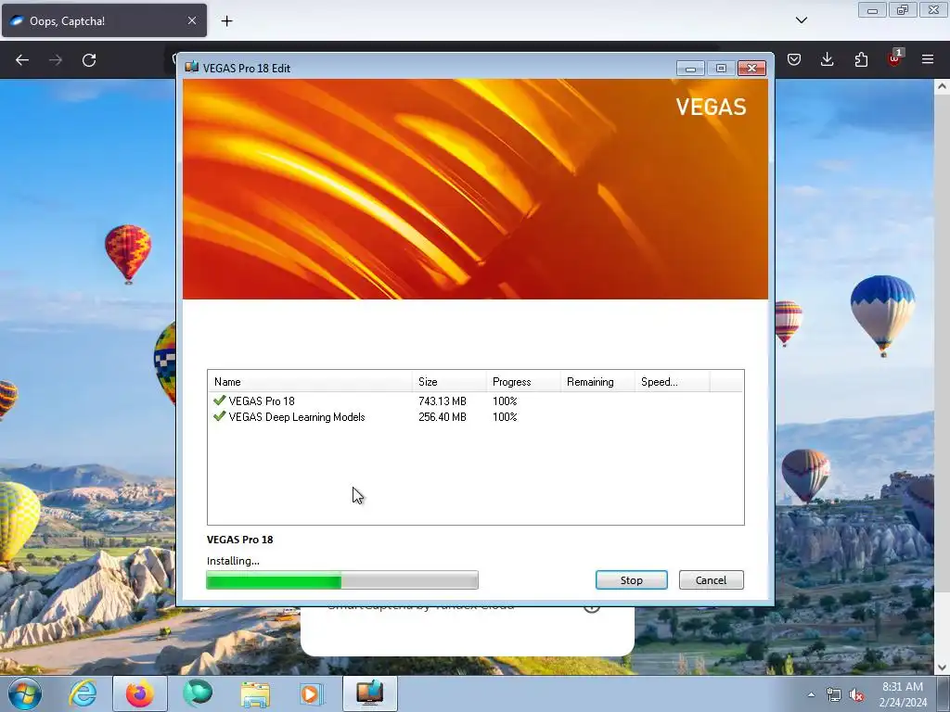The width and height of the screenshot is (950, 712).
Task: Open the Windows Start menu
Action: tap(25, 693)
